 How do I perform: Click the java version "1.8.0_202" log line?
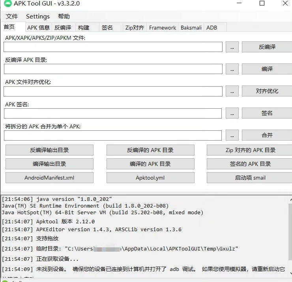click(x=57, y=199)
